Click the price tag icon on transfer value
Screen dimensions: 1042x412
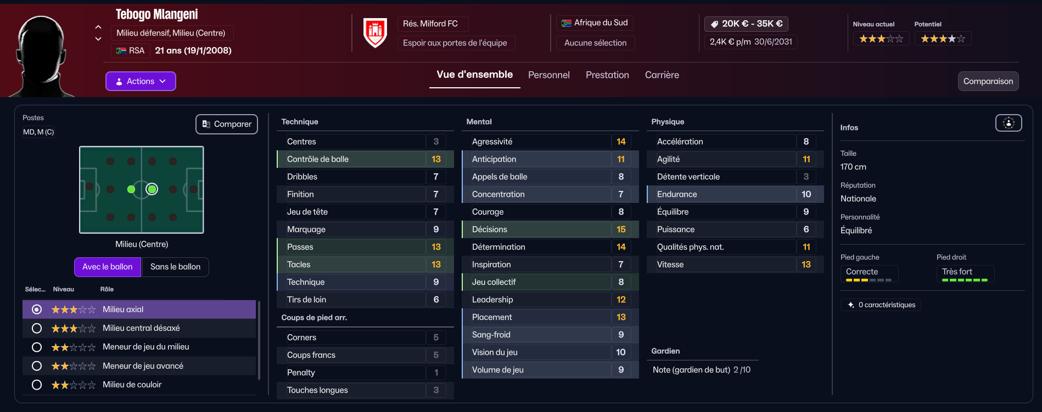coord(714,24)
